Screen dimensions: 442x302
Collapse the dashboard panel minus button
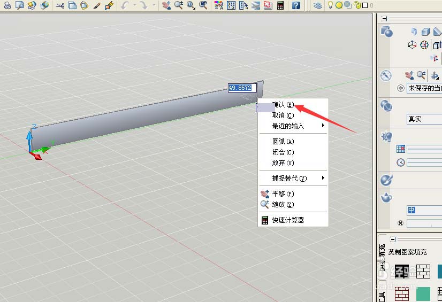point(384,19)
